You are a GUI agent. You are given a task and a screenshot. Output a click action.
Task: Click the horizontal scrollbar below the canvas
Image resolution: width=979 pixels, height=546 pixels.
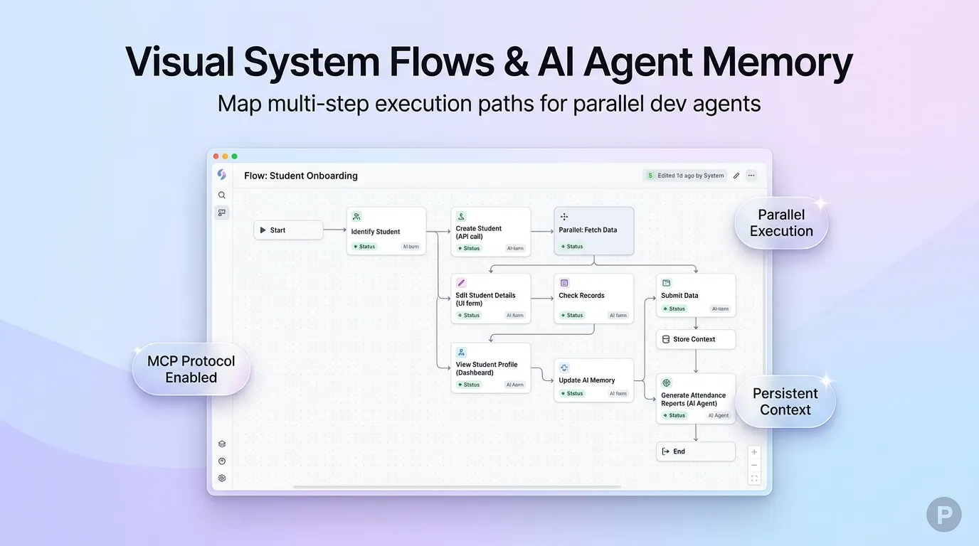[457, 487]
